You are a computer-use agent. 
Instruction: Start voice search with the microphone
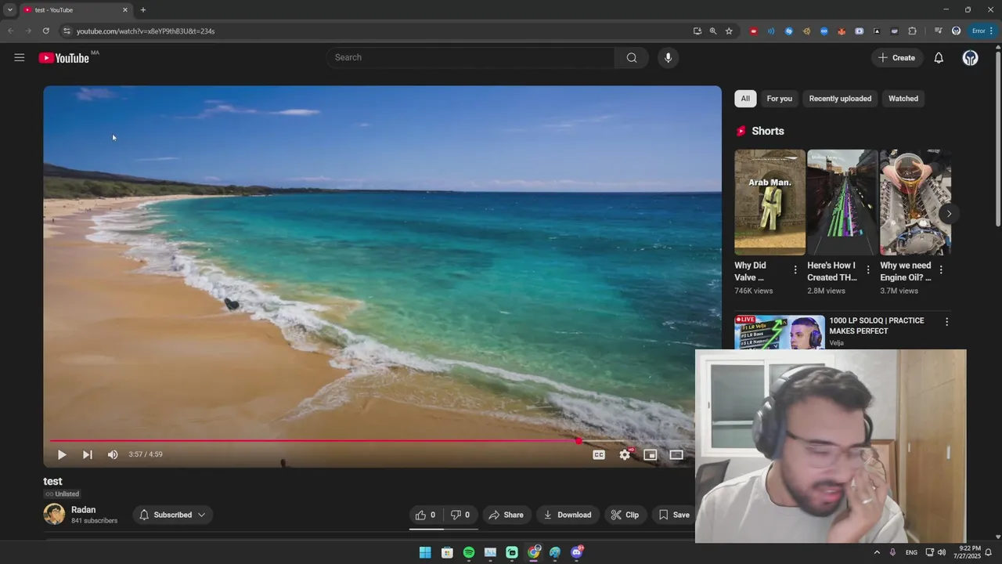coord(668,57)
